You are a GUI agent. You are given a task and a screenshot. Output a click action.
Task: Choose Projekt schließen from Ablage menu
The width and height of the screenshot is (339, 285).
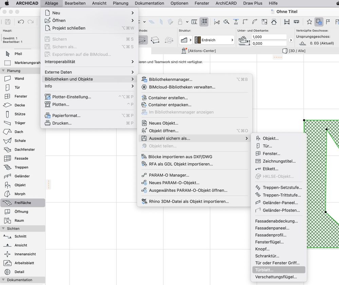[x=89, y=28]
